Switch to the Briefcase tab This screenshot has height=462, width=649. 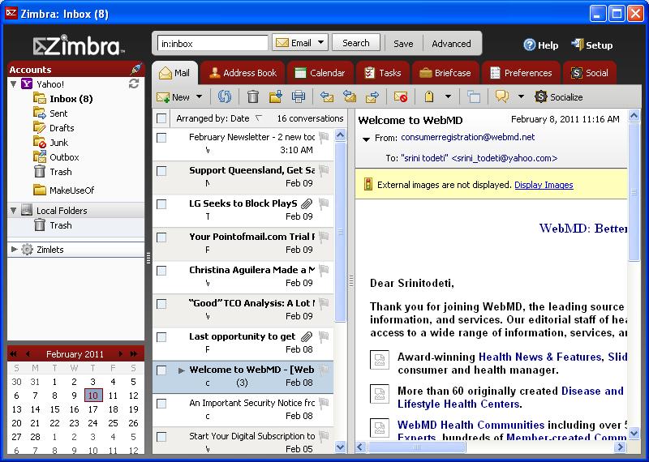[445, 73]
